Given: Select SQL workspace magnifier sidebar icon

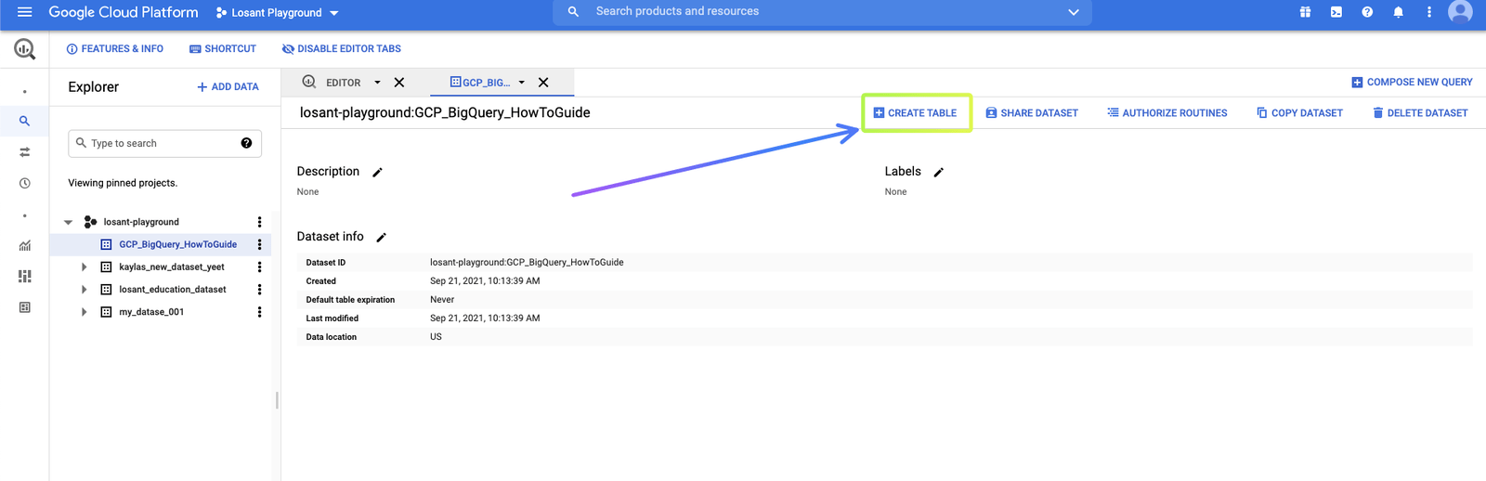Looking at the screenshot, I should [24, 121].
